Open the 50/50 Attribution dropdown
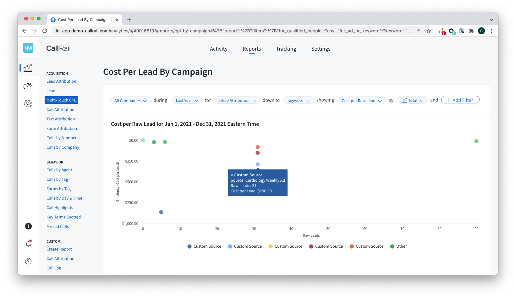The height and width of the screenshot is (298, 516). (x=237, y=101)
